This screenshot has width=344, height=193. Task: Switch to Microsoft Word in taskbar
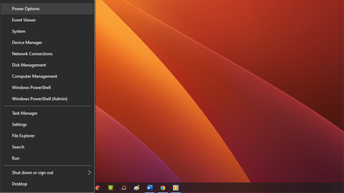click(149, 188)
